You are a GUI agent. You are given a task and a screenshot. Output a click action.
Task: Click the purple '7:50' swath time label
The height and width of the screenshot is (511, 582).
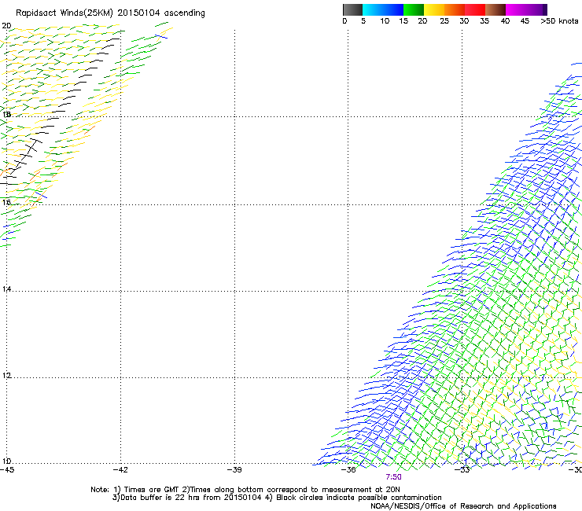[x=393, y=477]
